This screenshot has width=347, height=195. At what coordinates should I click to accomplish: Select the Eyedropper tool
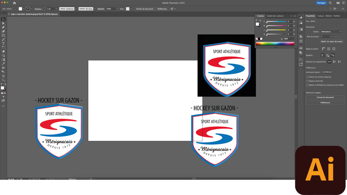point(3,64)
